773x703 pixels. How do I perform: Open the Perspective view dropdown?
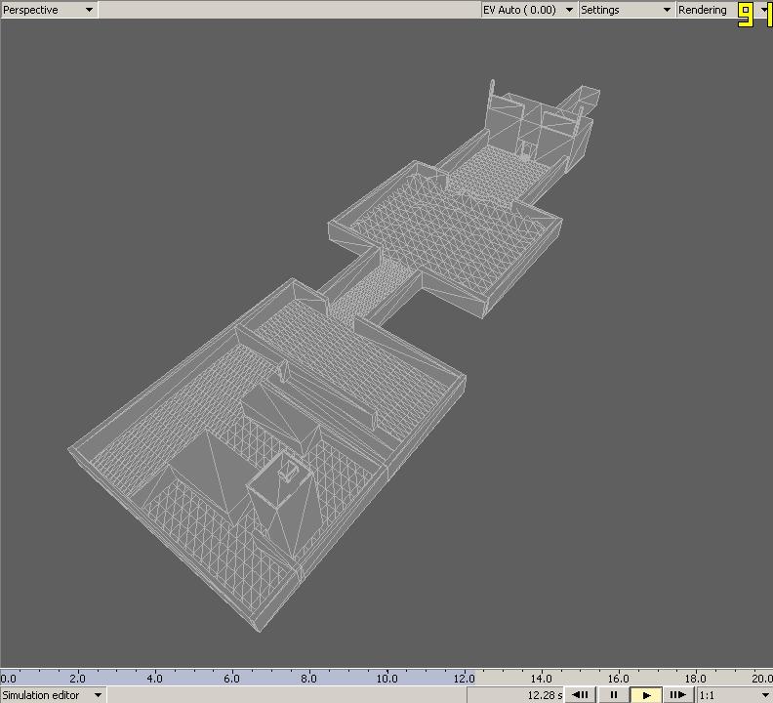tap(48, 10)
